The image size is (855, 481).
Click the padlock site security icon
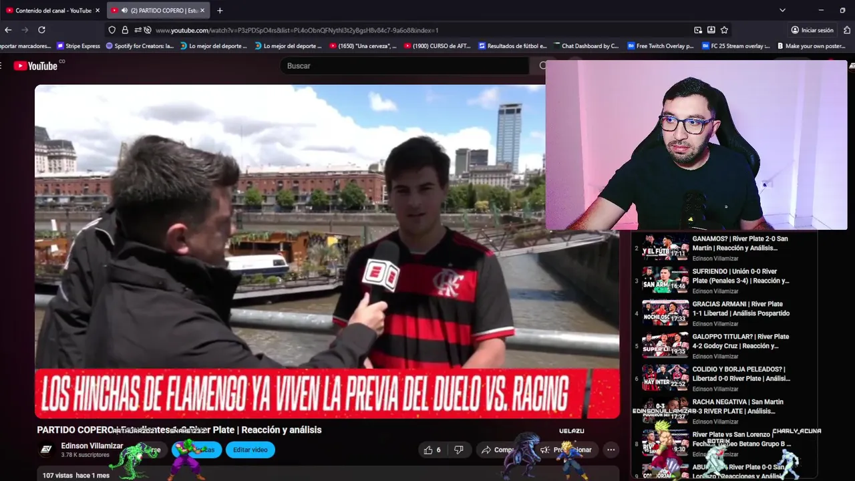pyautogui.click(x=125, y=30)
